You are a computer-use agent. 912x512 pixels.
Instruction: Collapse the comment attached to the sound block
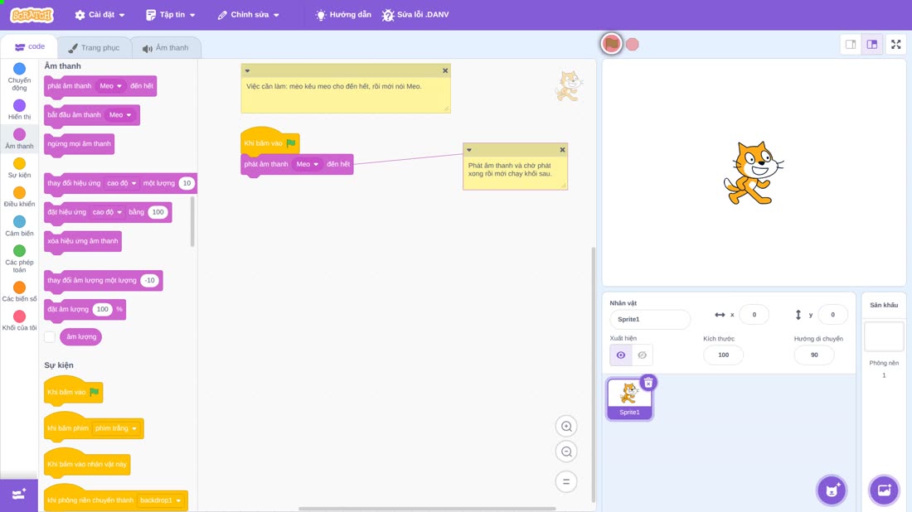(468, 150)
